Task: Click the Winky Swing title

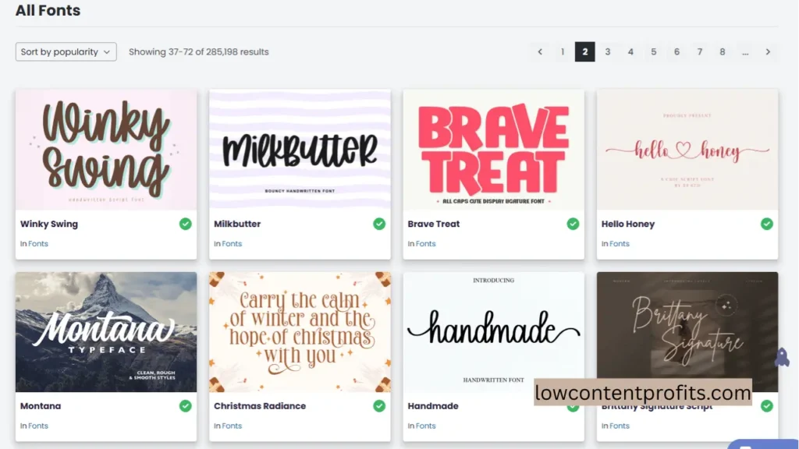Action: coord(49,224)
